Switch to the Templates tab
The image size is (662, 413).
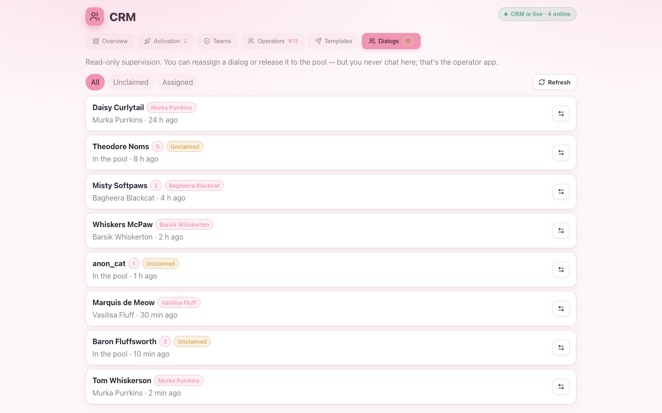pos(333,41)
